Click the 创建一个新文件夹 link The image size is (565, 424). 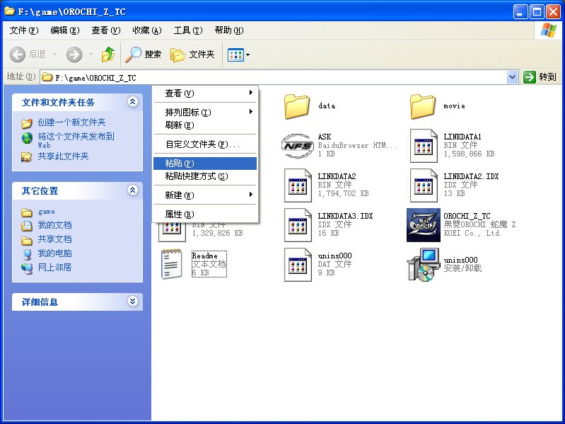71,122
